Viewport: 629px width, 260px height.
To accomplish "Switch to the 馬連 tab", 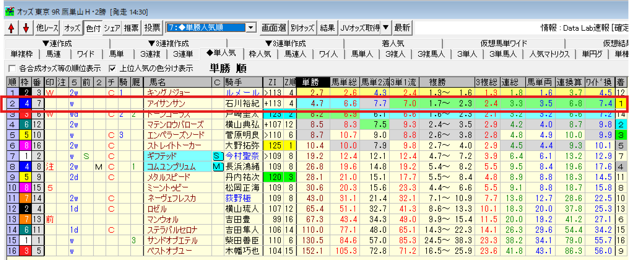I will (x=54, y=54).
